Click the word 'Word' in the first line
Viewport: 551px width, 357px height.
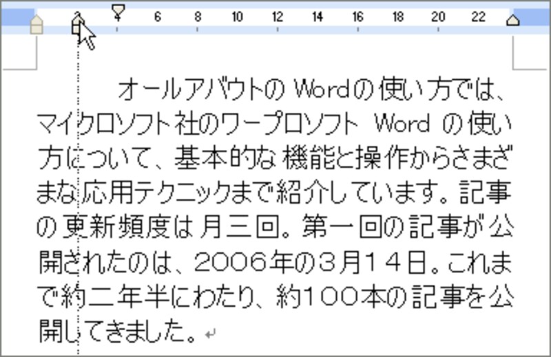322,89
